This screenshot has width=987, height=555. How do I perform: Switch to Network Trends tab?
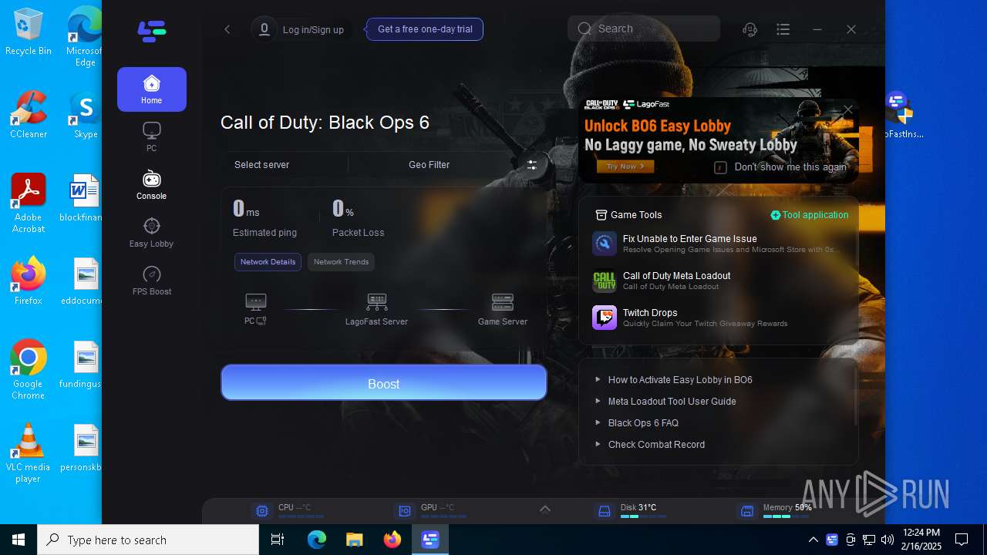(x=341, y=262)
